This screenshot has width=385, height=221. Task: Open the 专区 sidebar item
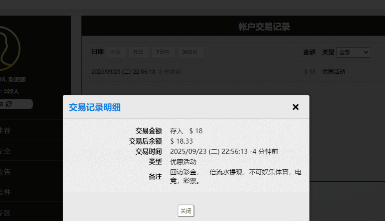(x=5, y=212)
